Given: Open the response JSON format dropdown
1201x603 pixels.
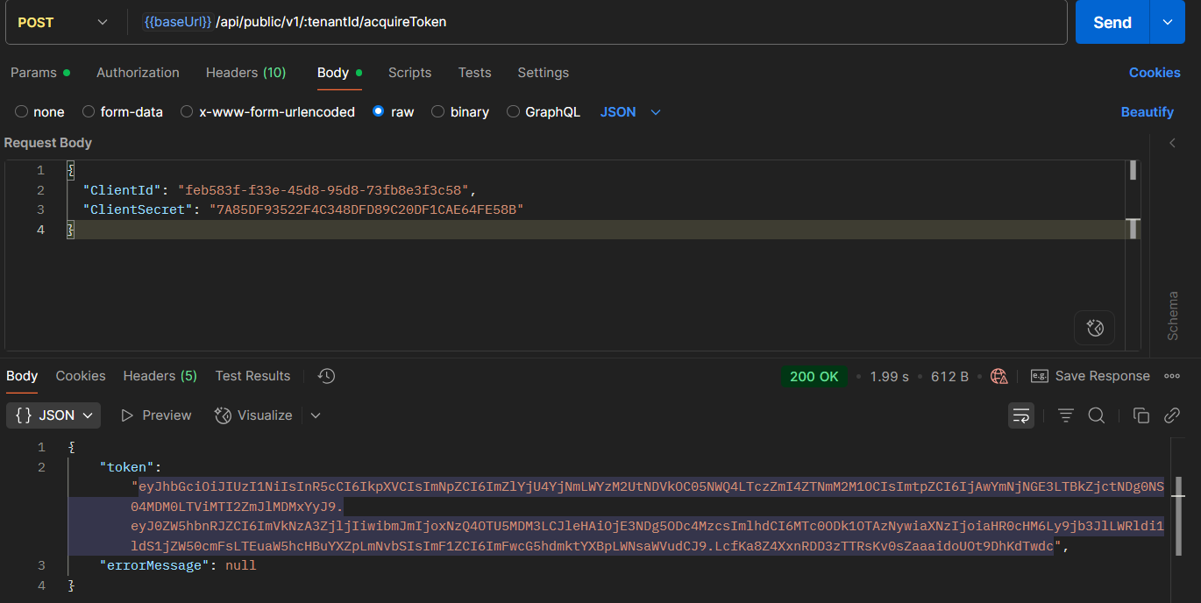Looking at the screenshot, I should (x=53, y=415).
